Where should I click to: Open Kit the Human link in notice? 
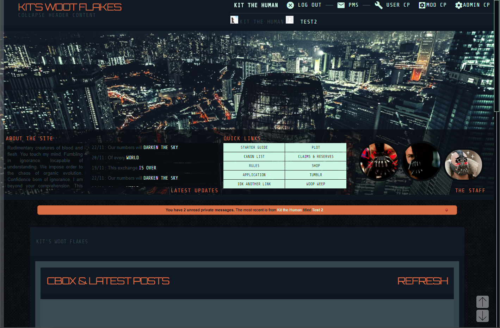click(x=289, y=210)
